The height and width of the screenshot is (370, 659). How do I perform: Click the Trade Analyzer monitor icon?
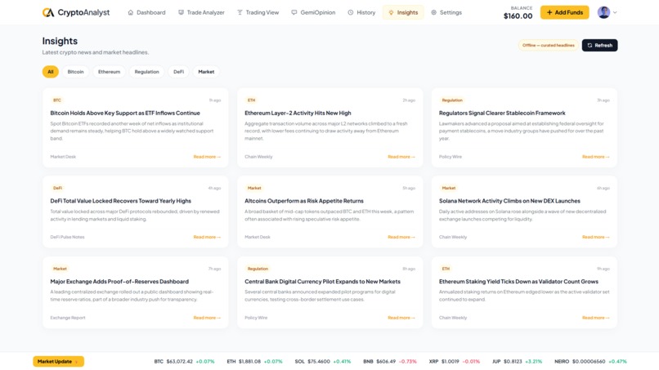[181, 12]
